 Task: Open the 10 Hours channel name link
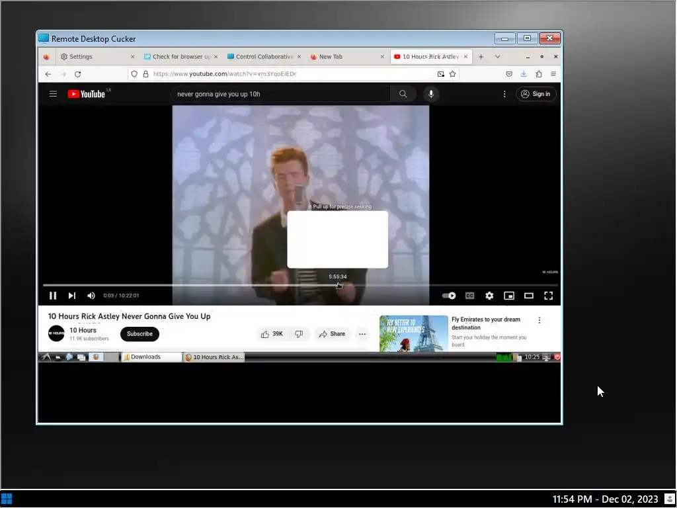83,330
